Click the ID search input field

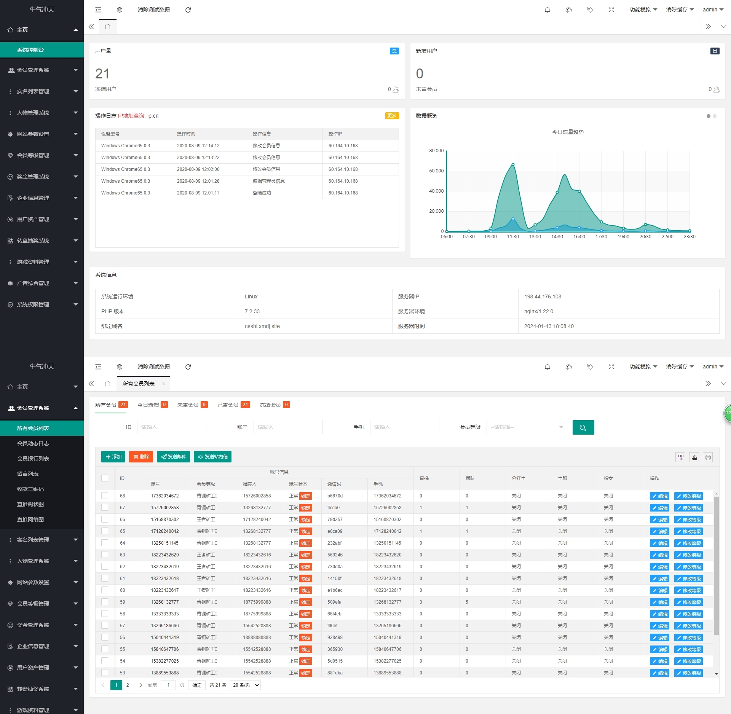point(172,427)
